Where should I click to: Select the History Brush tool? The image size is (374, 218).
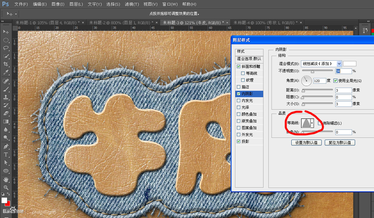click(x=6, y=105)
